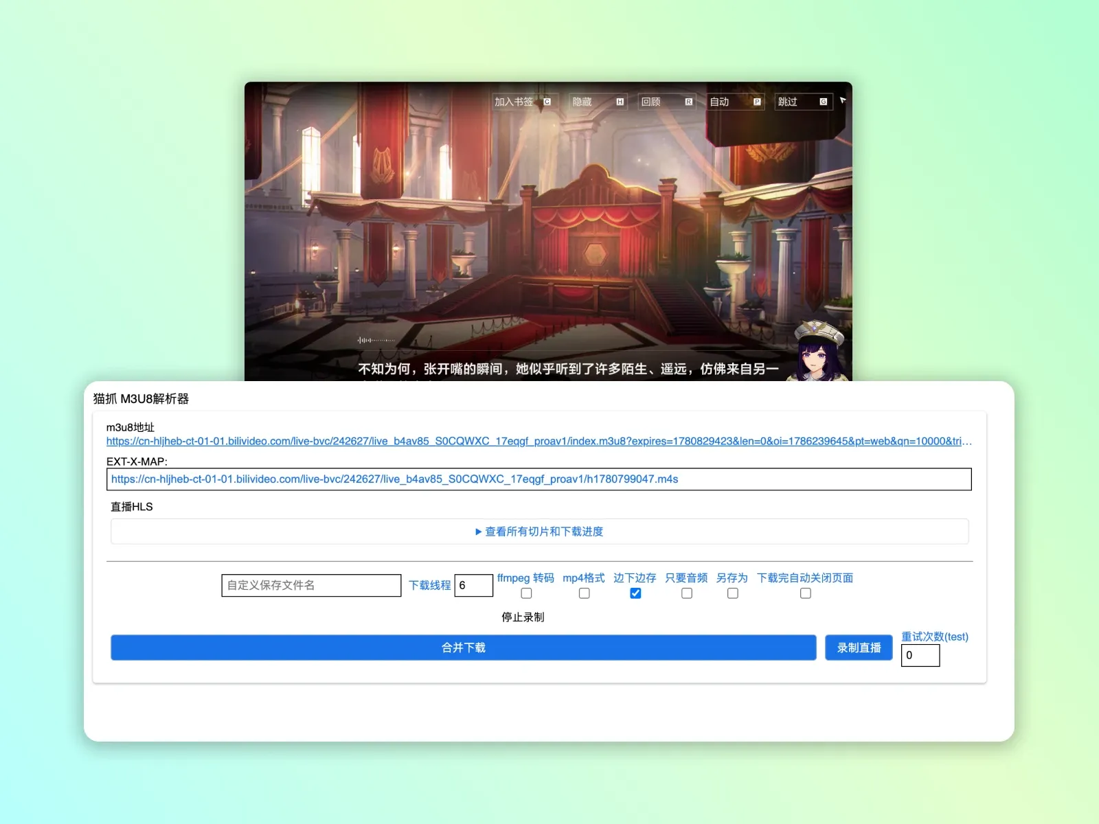
Task: Click the 录制直播 button
Action: tap(859, 648)
